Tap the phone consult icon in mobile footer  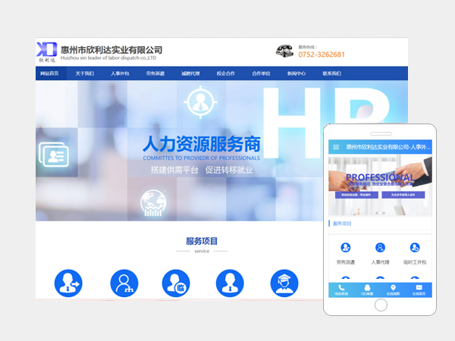tap(341, 288)
